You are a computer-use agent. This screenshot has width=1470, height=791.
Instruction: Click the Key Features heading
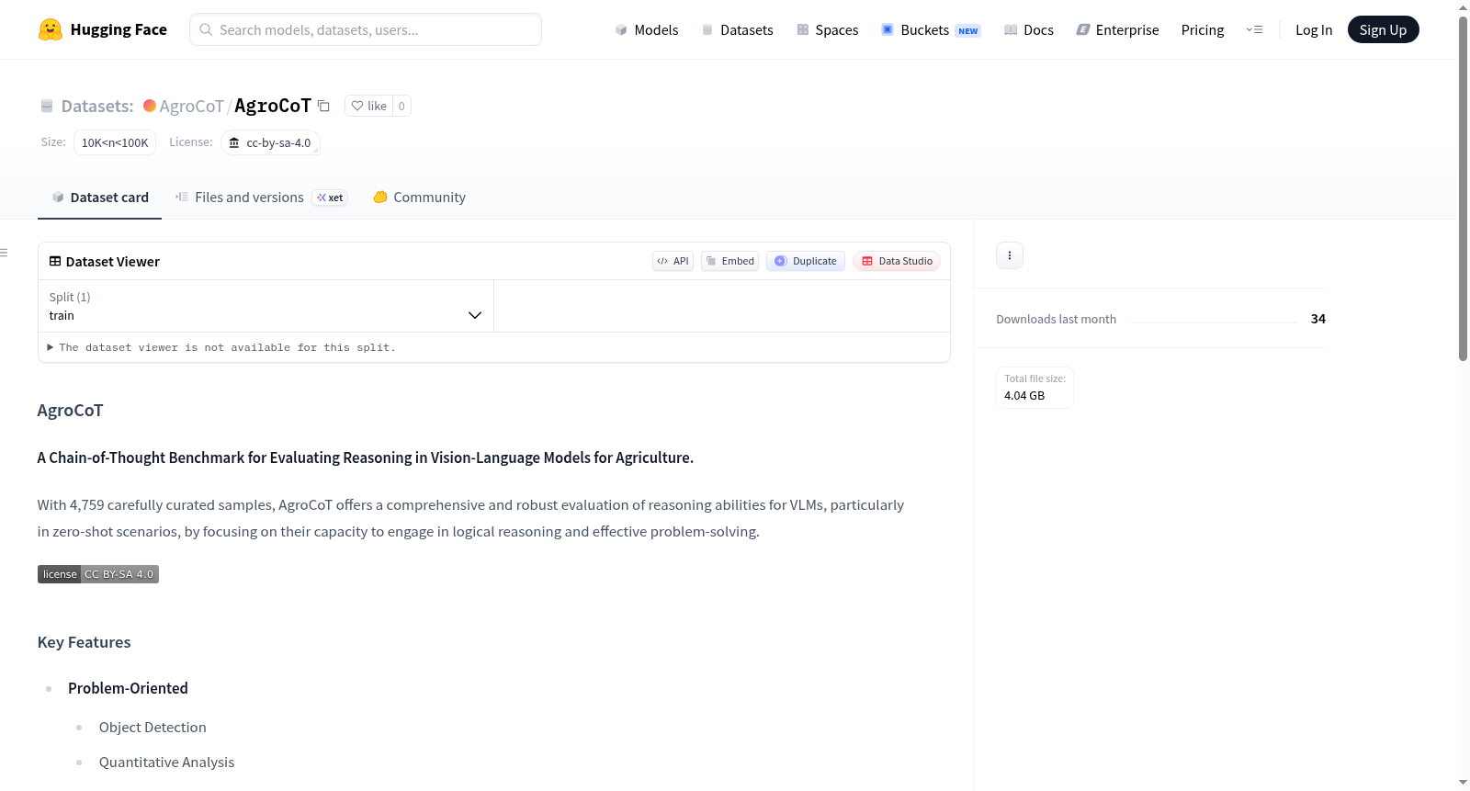(x=85, y=642)
